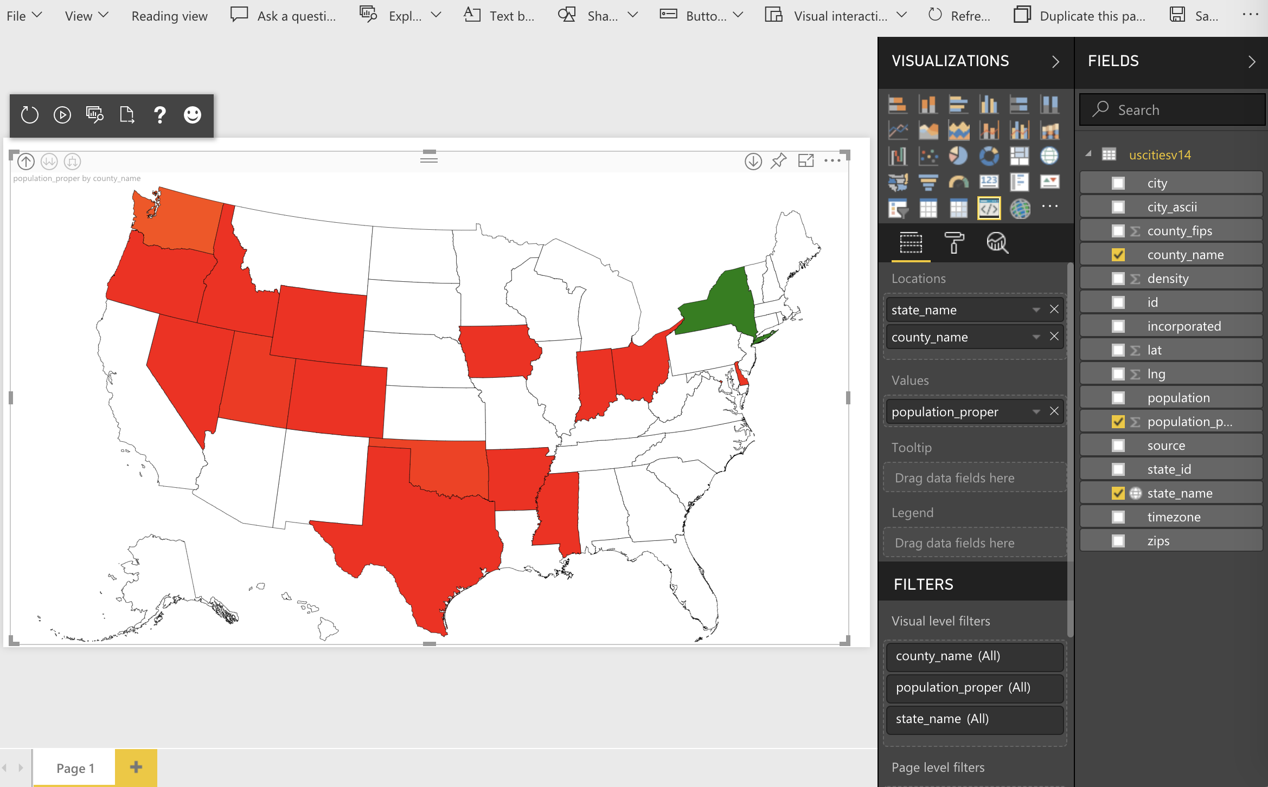Open the File menu
Viewport: 1268px width, 787px height.
click(24, 15)
